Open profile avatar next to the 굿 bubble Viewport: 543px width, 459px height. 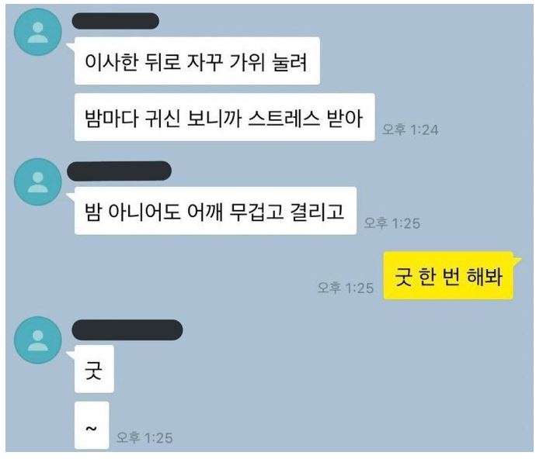[x=38, y=340]
